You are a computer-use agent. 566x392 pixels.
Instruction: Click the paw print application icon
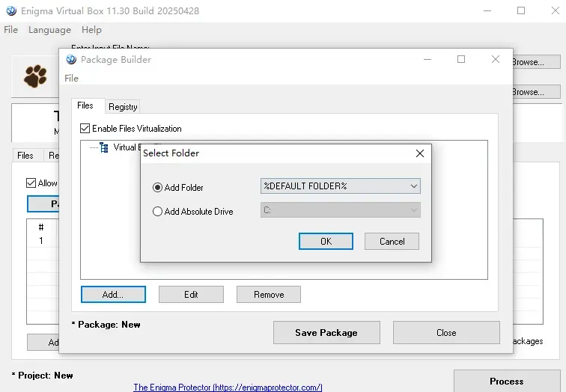pyautogui.click(x=35, y=76)
